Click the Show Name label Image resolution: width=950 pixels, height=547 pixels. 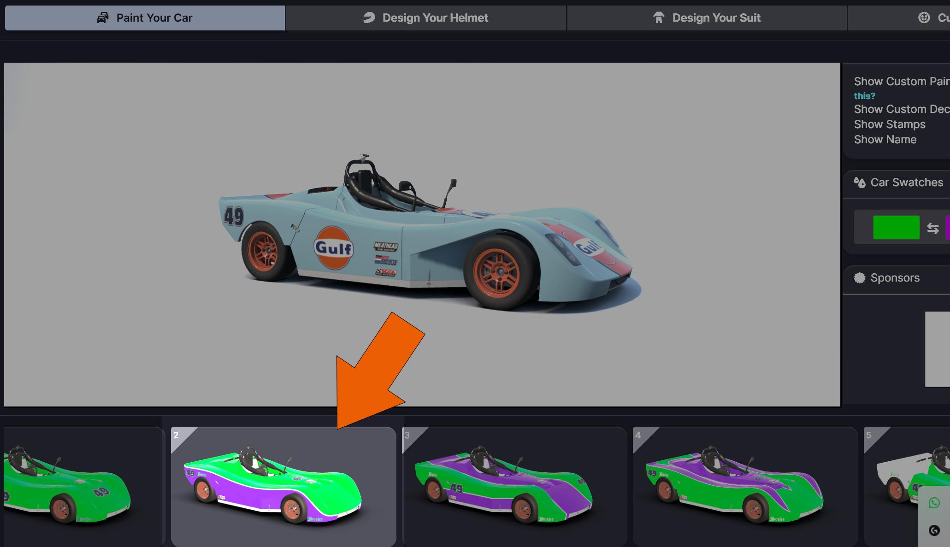tap(885, 140)
